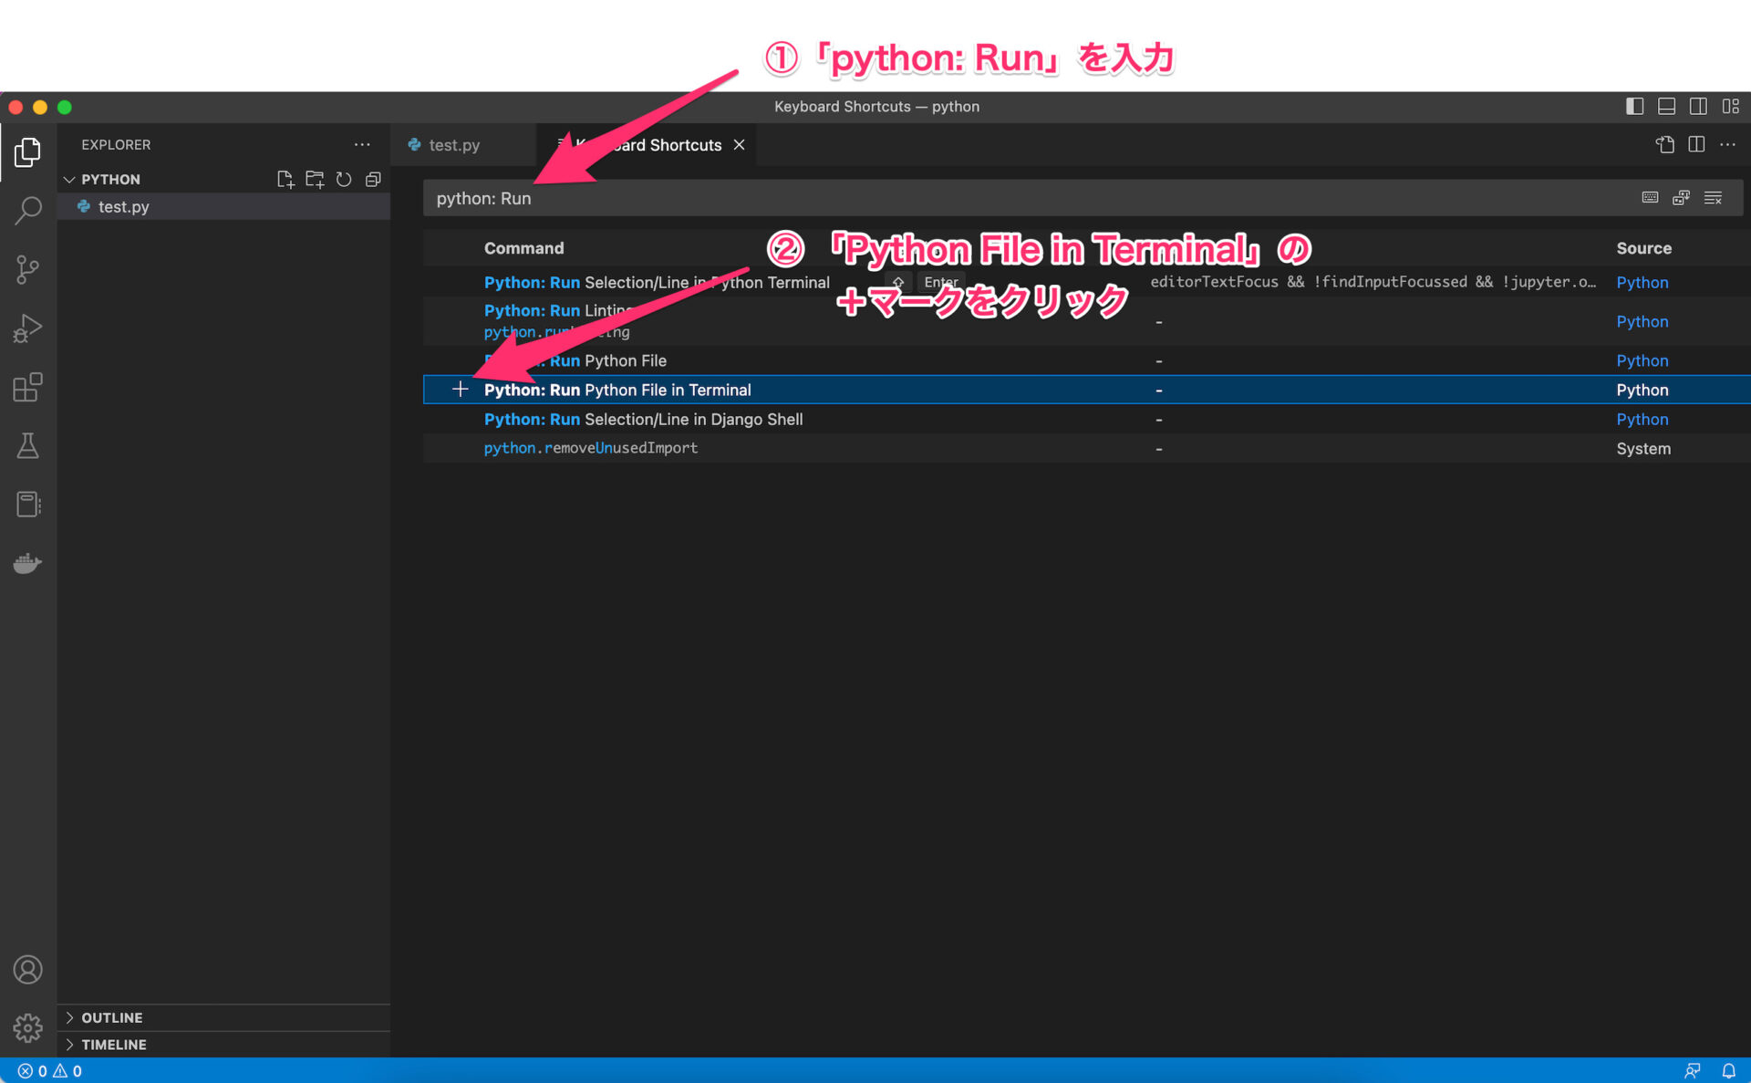Open the Search view in the activity bar

[x=27, y=209]
